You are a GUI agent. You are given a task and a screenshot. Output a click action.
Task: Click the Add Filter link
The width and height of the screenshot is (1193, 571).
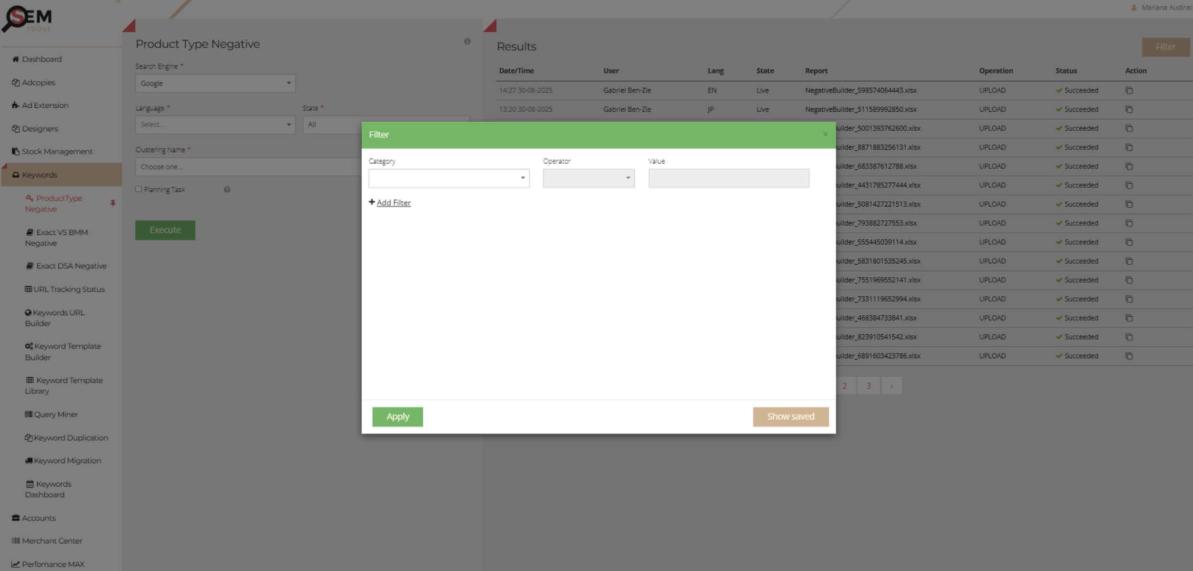coord(393,203)
